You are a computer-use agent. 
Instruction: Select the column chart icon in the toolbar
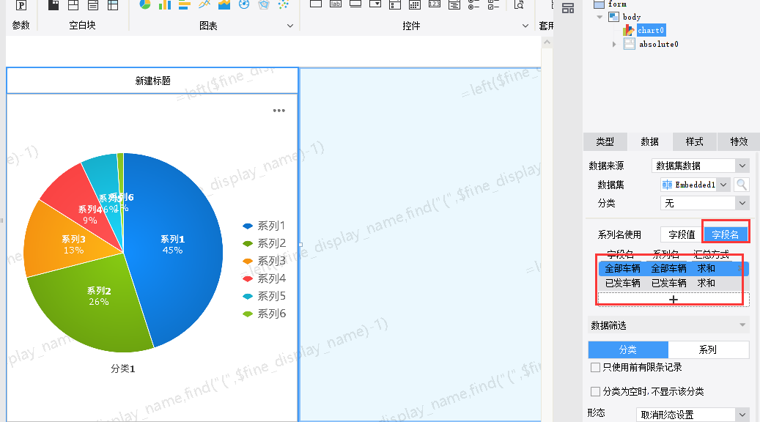pos(165,5)
